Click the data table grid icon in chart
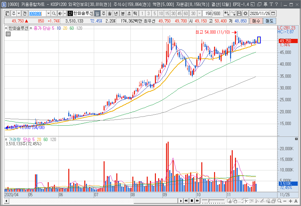Image resolution: width=301 pixels, height=206 pixels. click(x=8, y=34)
